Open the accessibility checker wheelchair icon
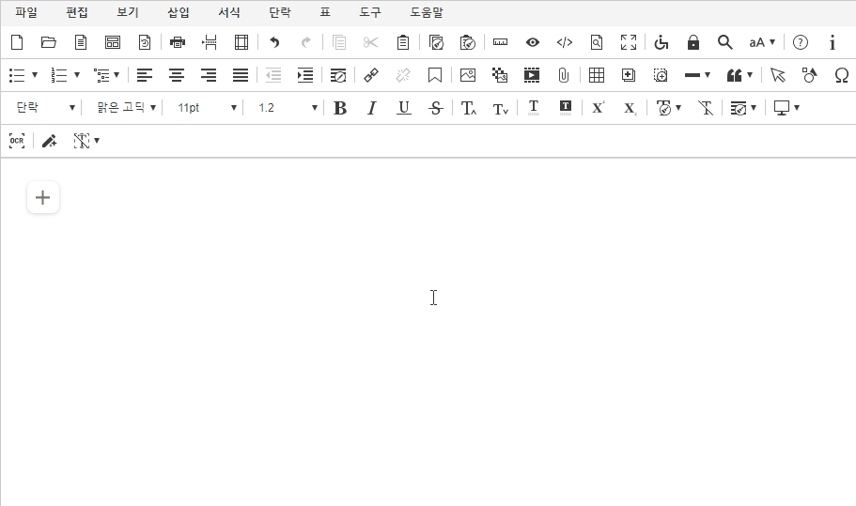 coord(661,42)
